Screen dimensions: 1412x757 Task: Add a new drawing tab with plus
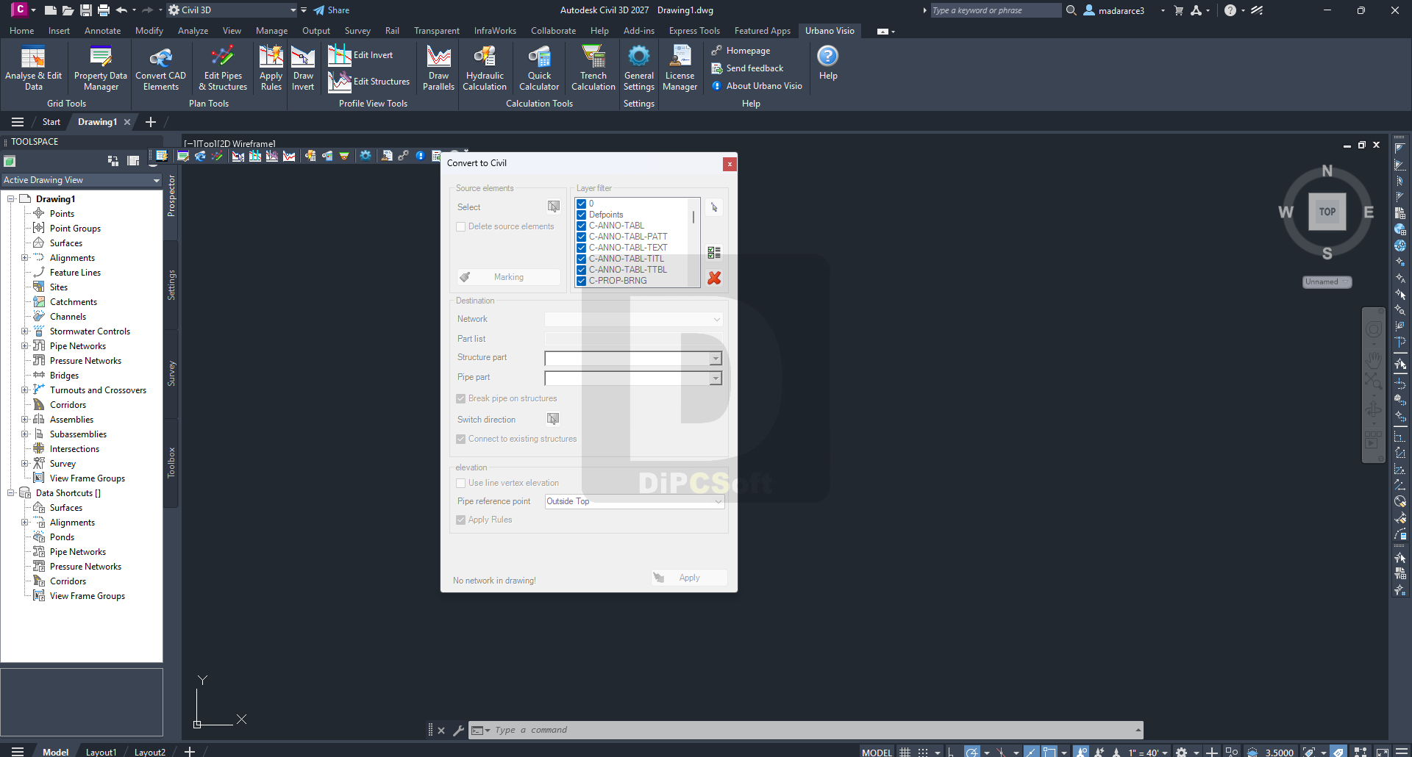click(x=151, y=122)
